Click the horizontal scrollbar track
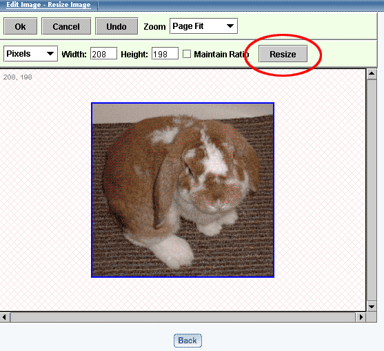Viewport: 384px width, 351px height. coord(183,317)
